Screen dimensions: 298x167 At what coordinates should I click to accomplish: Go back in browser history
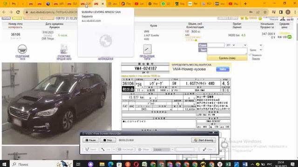pos(4,12)
